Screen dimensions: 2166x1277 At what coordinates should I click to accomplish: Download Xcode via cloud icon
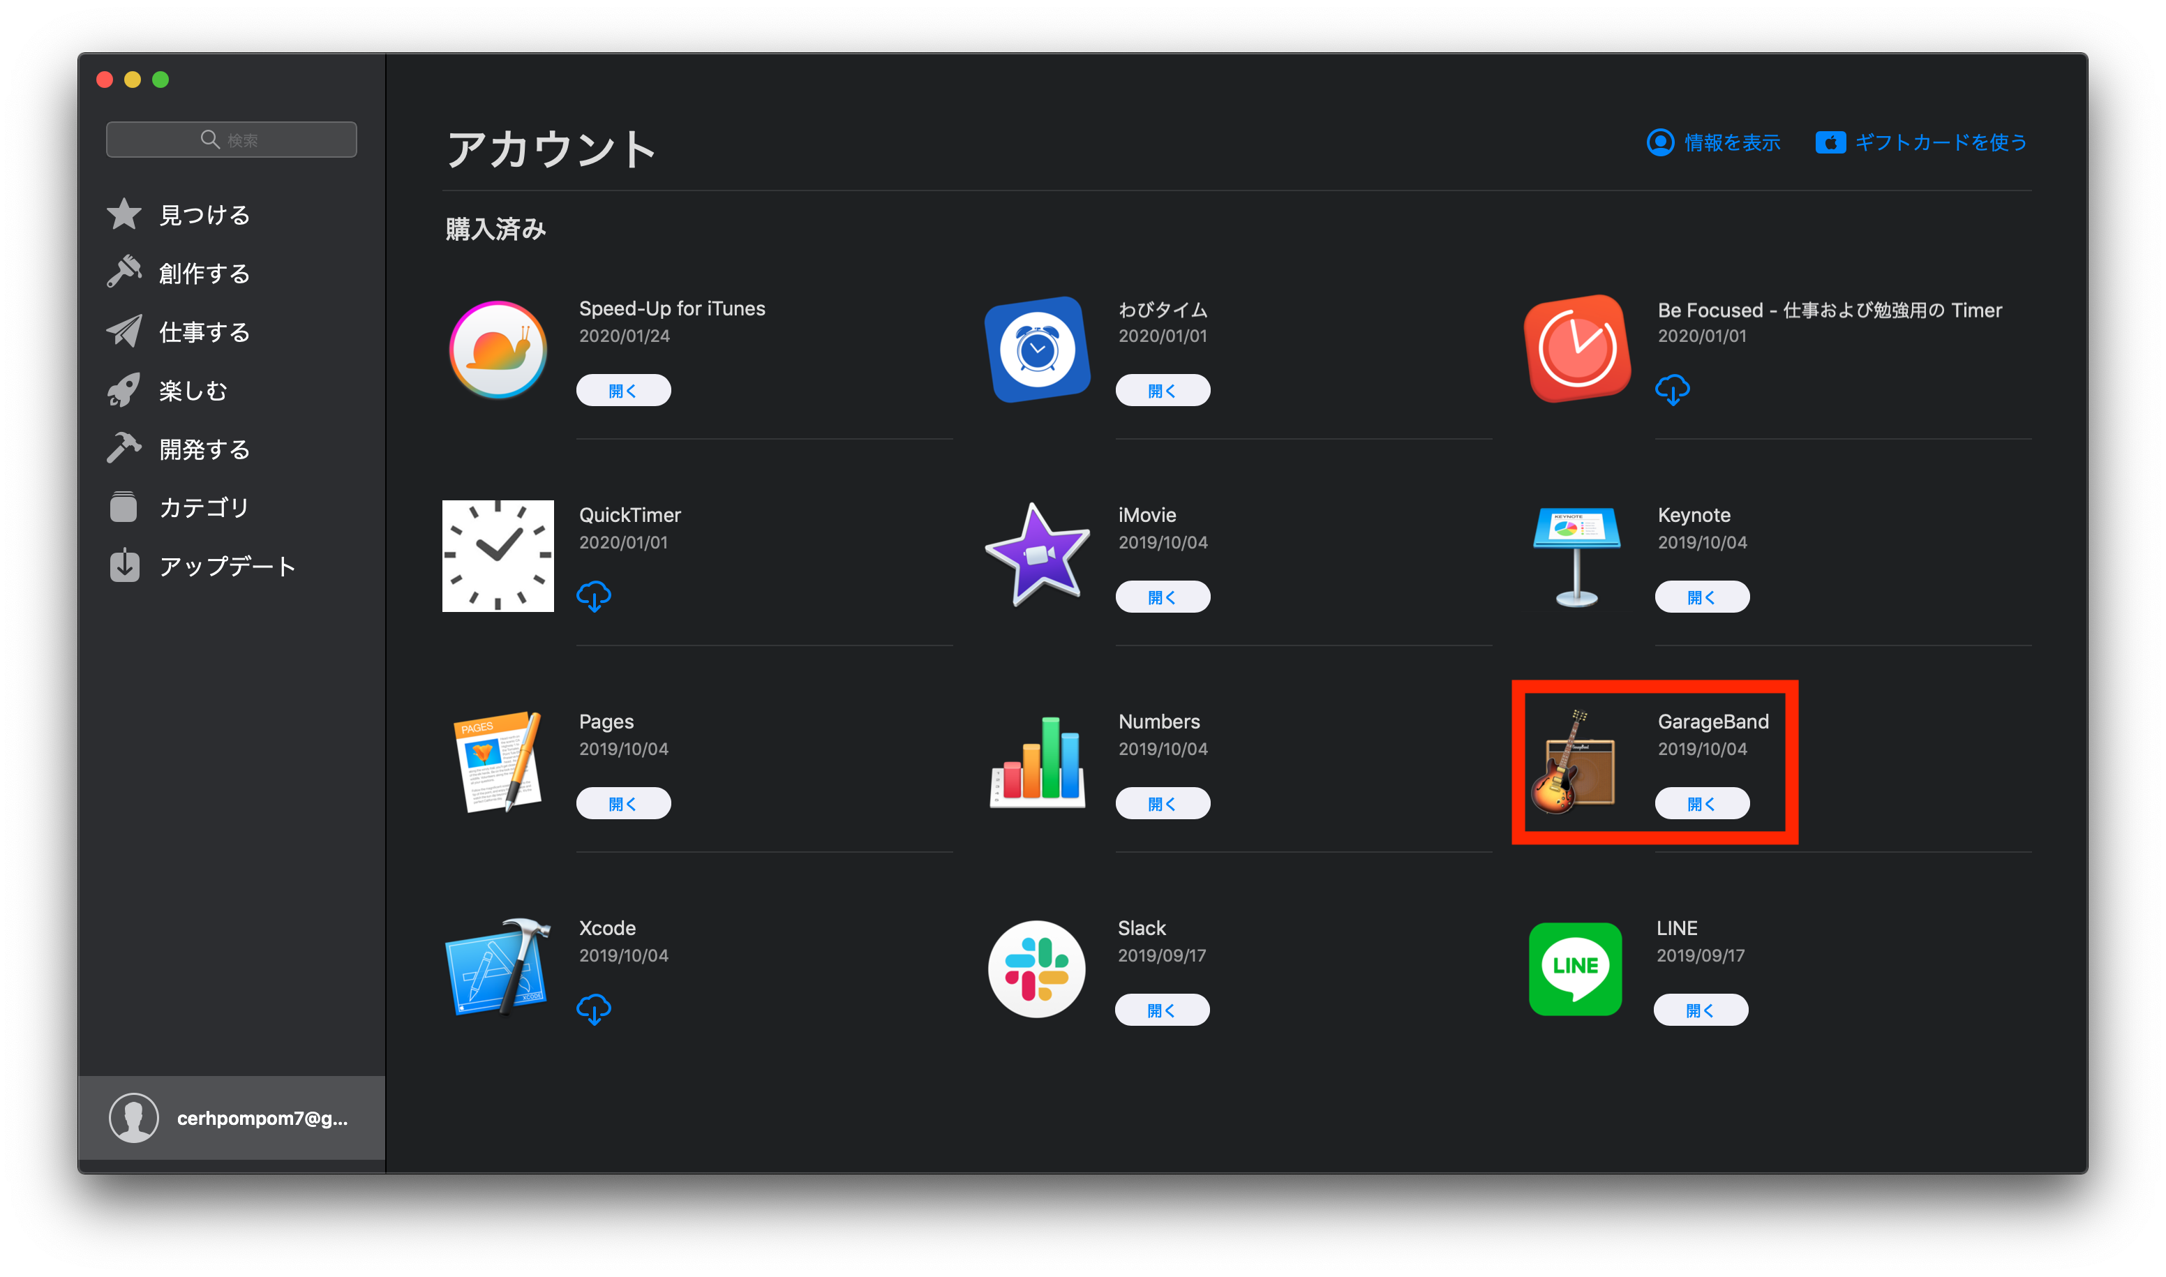[x=593, y=1009]
